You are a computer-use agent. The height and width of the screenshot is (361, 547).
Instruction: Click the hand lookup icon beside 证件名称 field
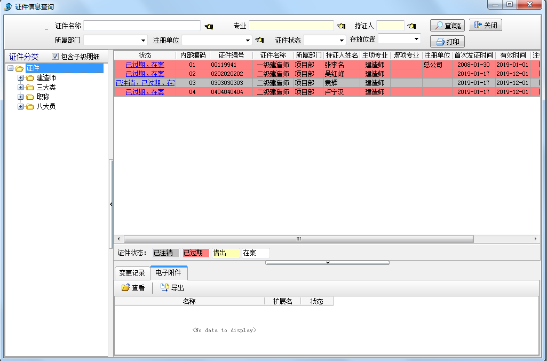[208, 26]
